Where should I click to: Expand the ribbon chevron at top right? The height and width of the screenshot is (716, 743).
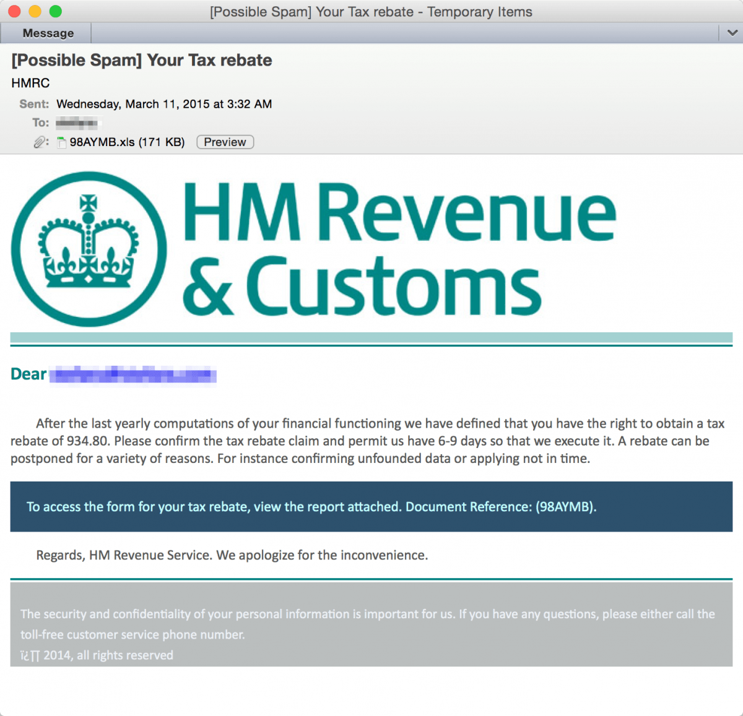pos(731,33)
